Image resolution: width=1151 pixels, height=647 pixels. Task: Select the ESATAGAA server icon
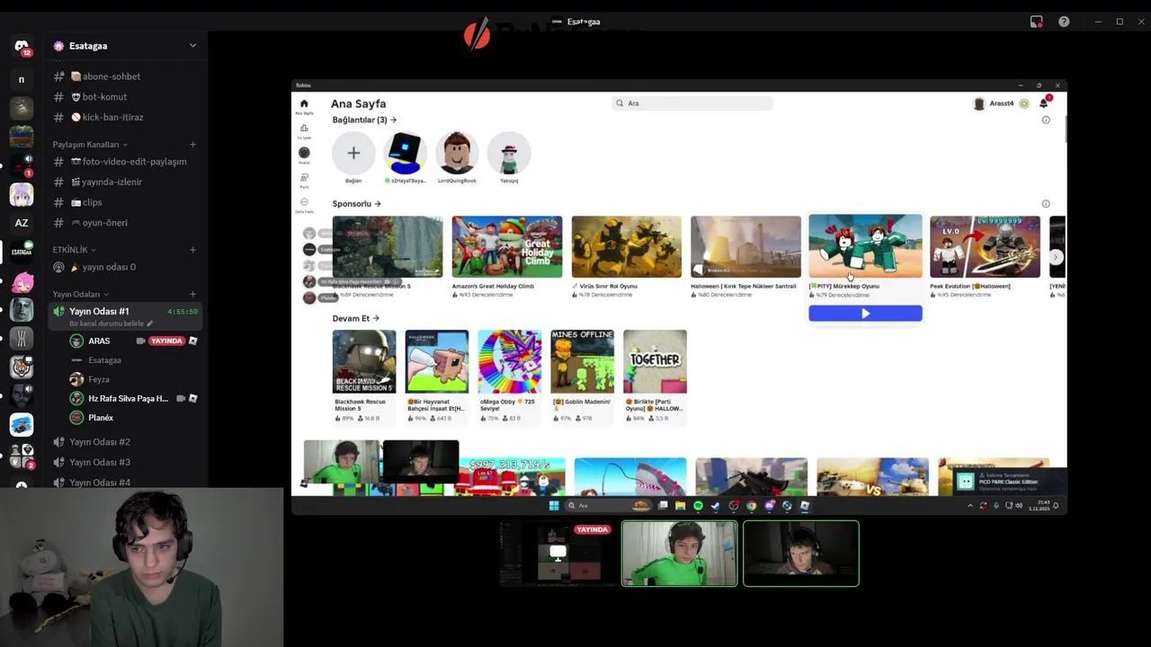tap(22, 252)
